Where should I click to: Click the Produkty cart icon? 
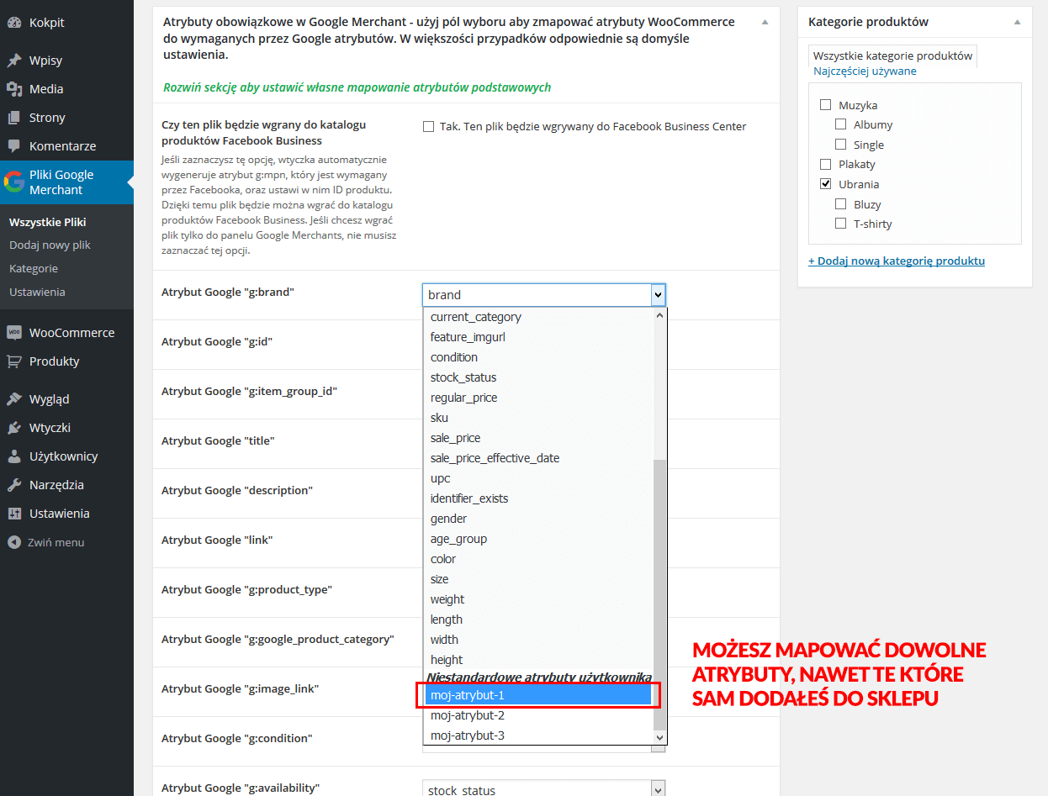tap(14, 361)
